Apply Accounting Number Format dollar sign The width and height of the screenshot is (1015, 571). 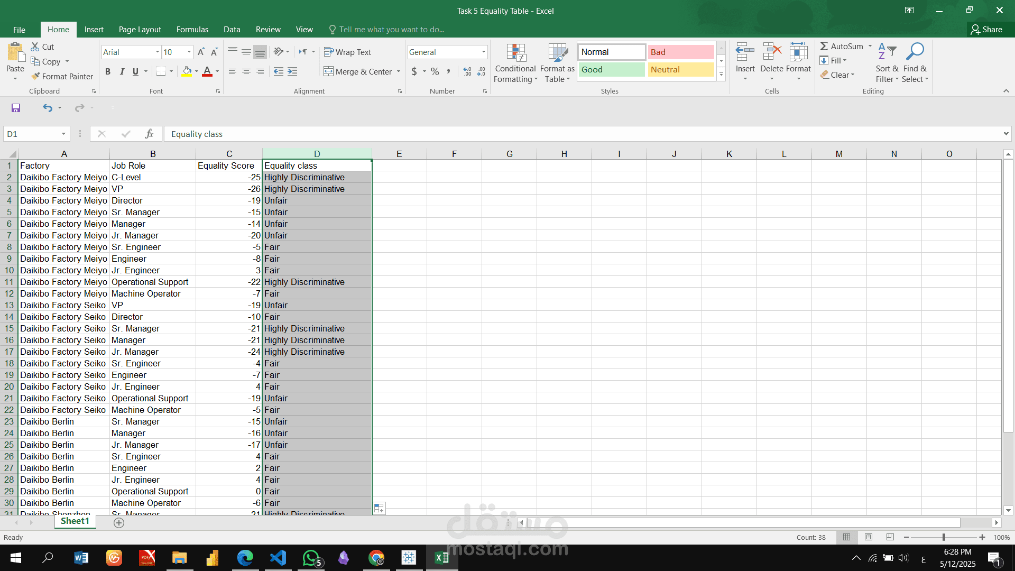click(x=414, y=71)
